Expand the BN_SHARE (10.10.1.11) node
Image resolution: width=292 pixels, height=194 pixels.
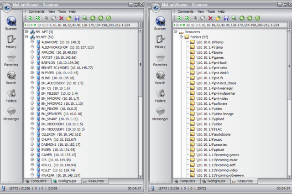(x=32, y=119)
